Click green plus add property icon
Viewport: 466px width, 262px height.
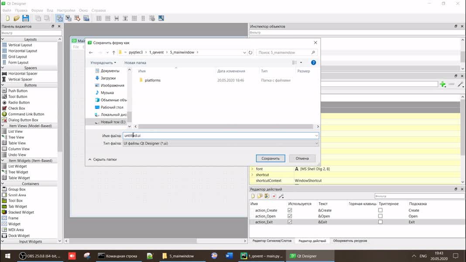[443, 84]
